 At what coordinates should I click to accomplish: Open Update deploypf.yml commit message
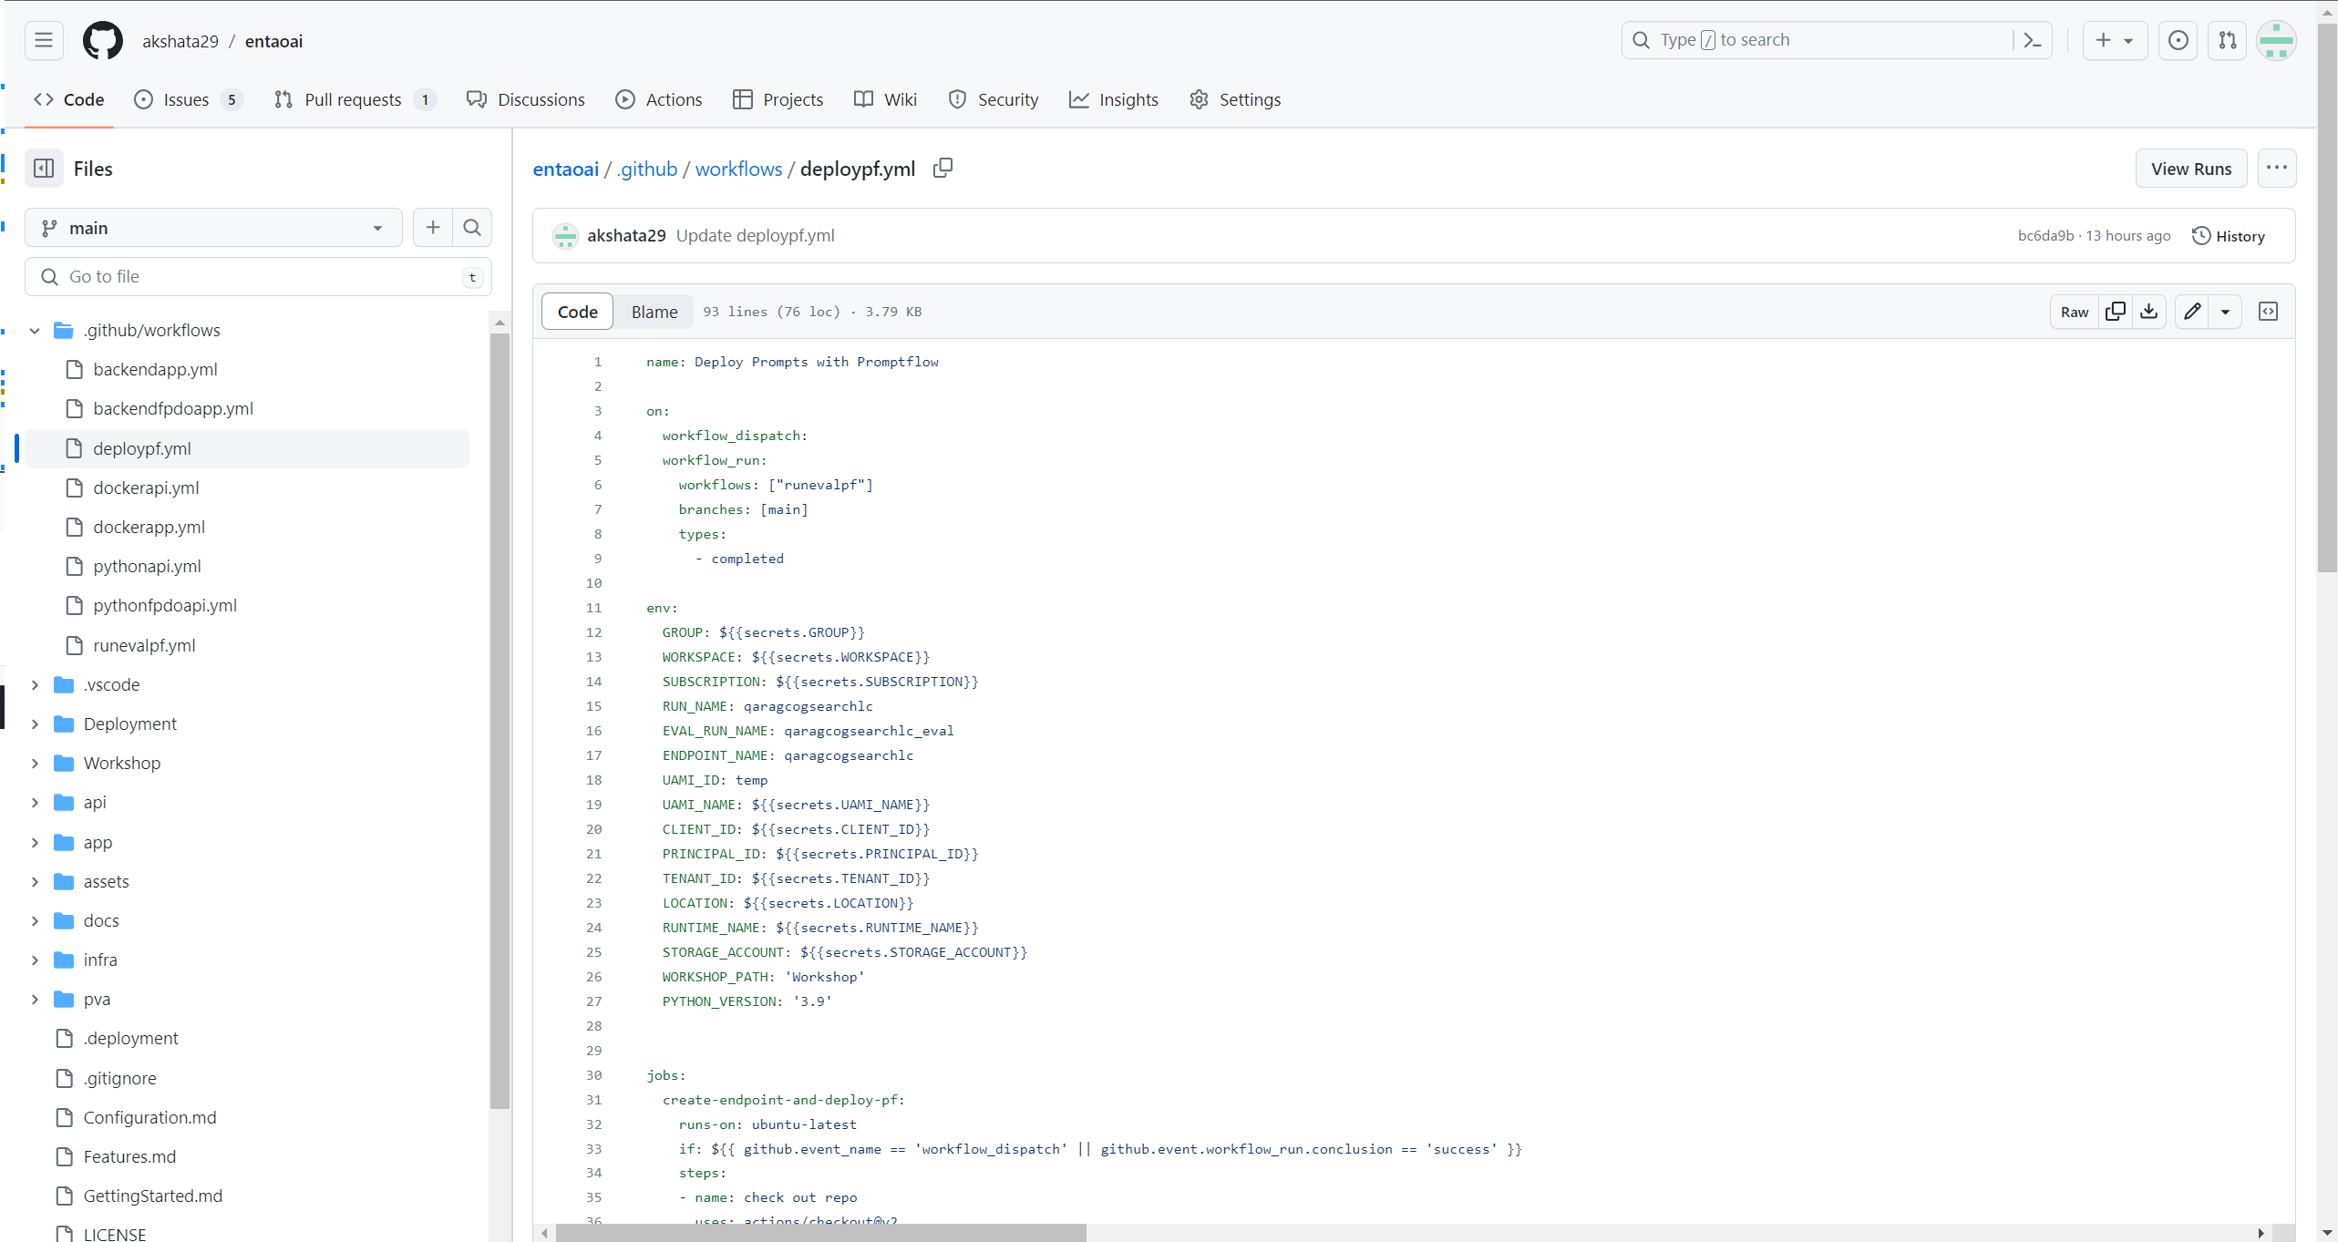(x=755, y=236)
